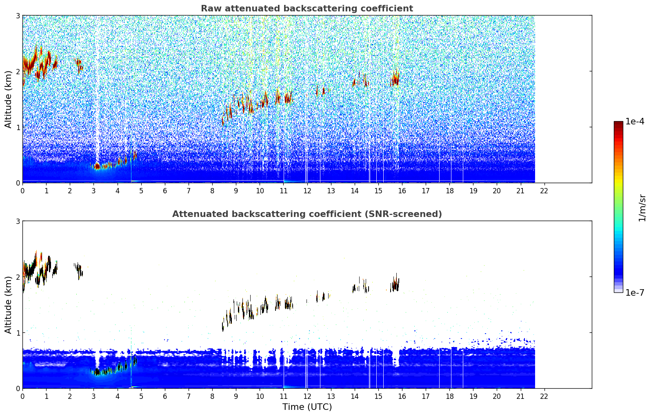This screenshot has width=651, height=416.
Task: Click tick label "1" on SNR-screened altitude axis
Action: tap(18, 333)
